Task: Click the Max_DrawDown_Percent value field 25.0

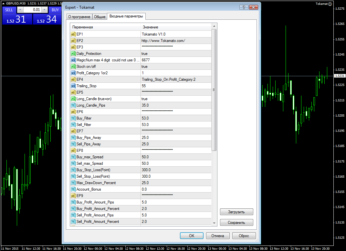Action: coord(145,183)
